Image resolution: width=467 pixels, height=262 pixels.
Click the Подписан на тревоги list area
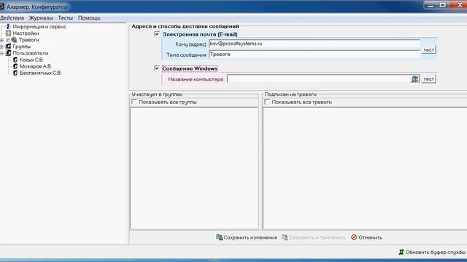[x=365, y=168]
